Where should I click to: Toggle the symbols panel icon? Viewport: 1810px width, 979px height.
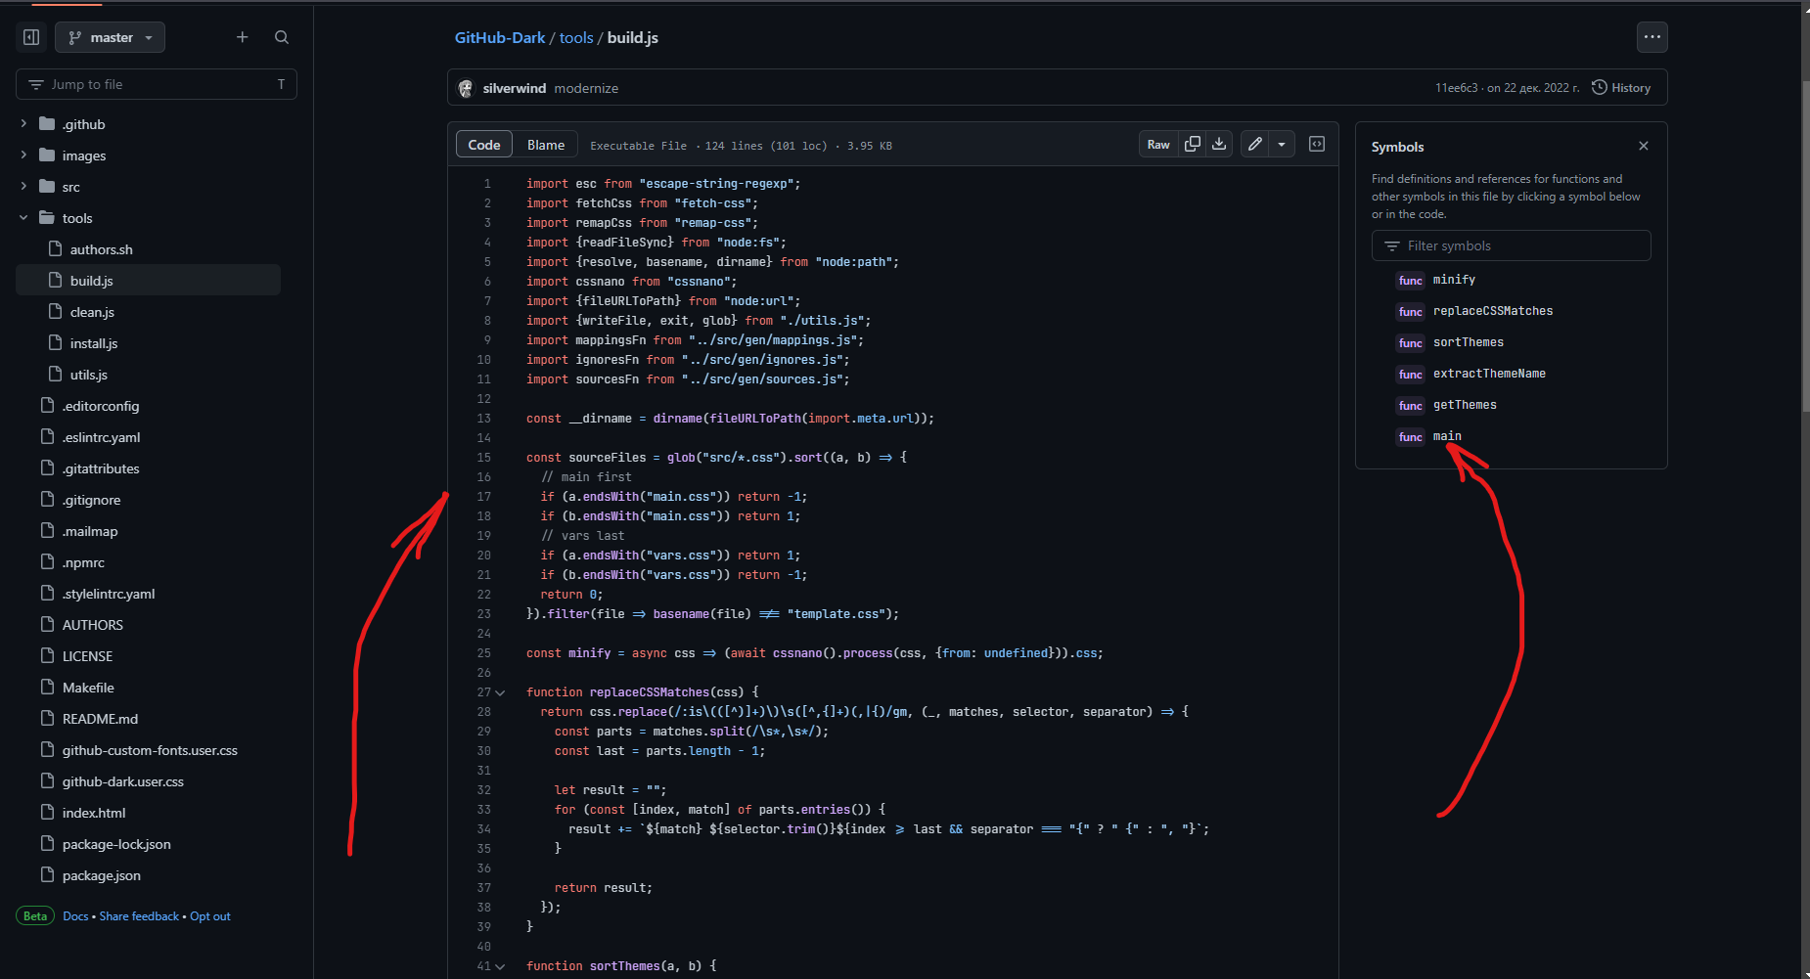click(1317, 145)
